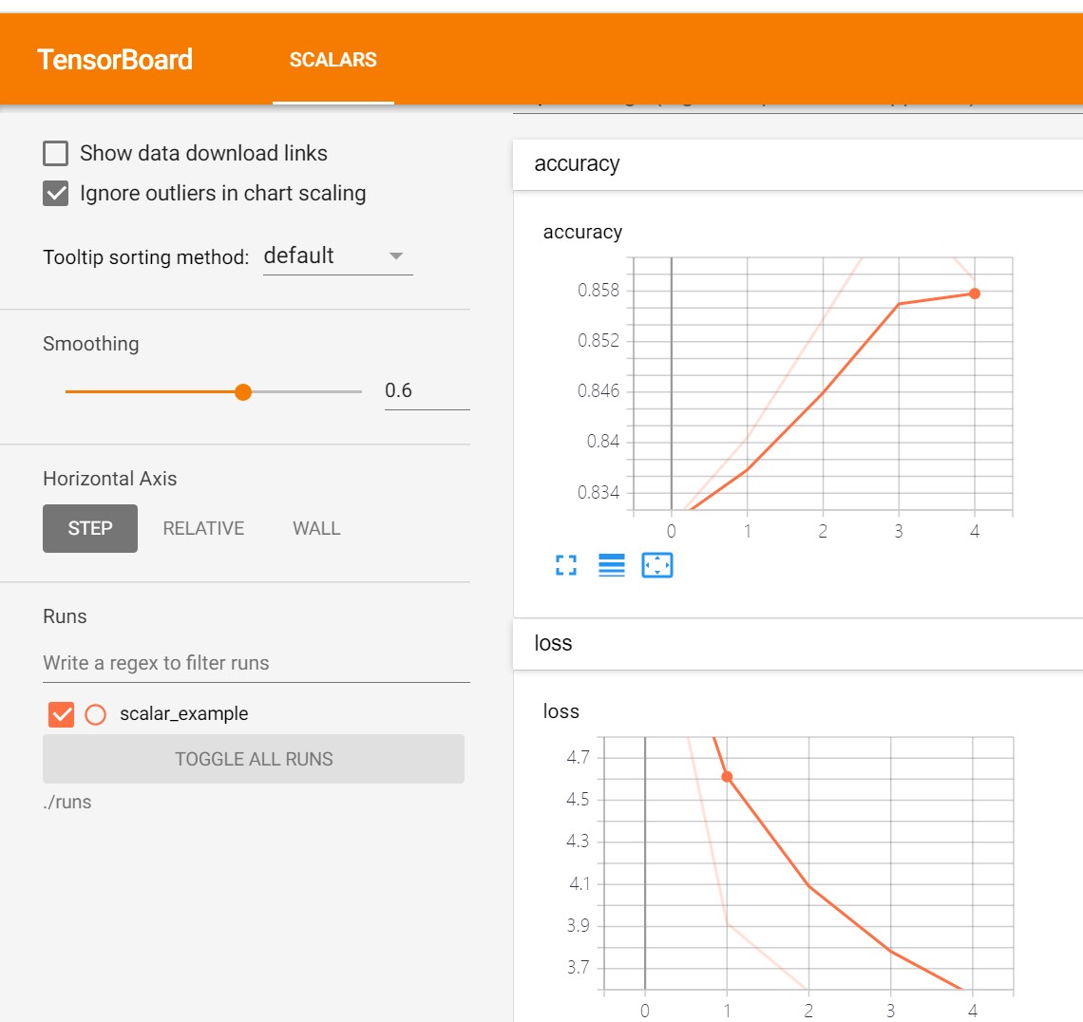
Task: Click the 4.7 loss axis label
Action: coord(579,758)
